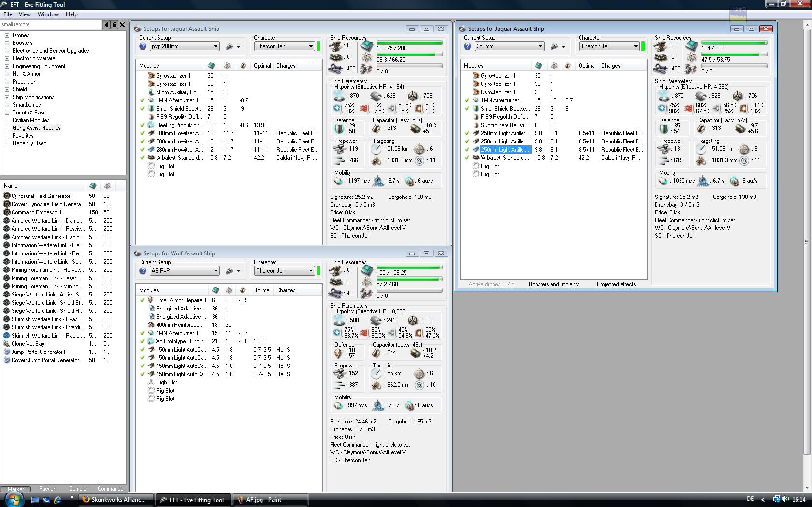Viewport: 812px width, 507px height.
Task: Toggle Small Shield Boost... checkmark in pvp 280mm Jaguar
Action: click(x=142, y=109)
